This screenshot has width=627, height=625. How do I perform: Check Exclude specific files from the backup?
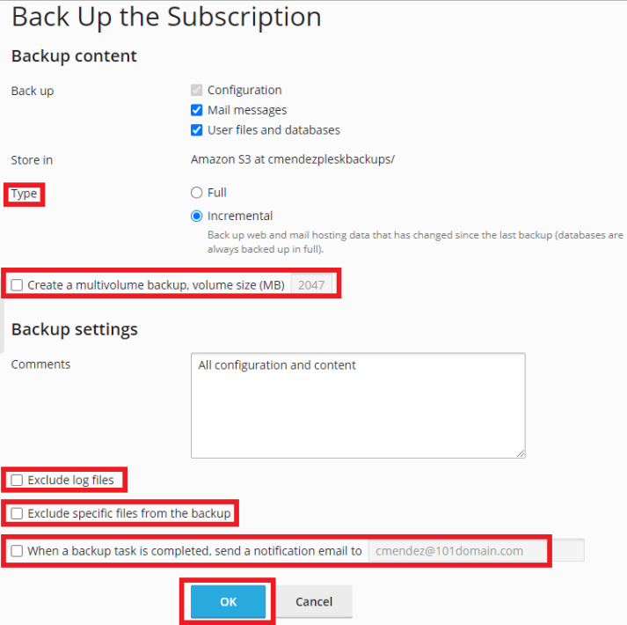(18, 513)
